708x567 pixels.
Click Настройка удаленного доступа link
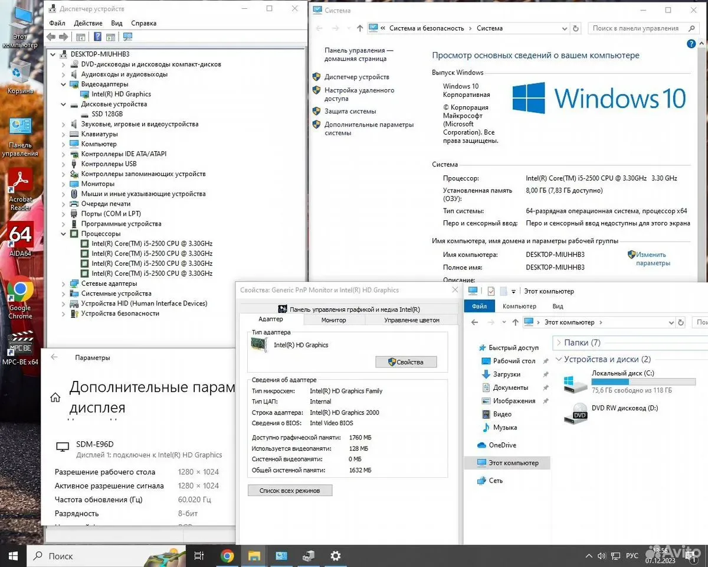(359, 94)
